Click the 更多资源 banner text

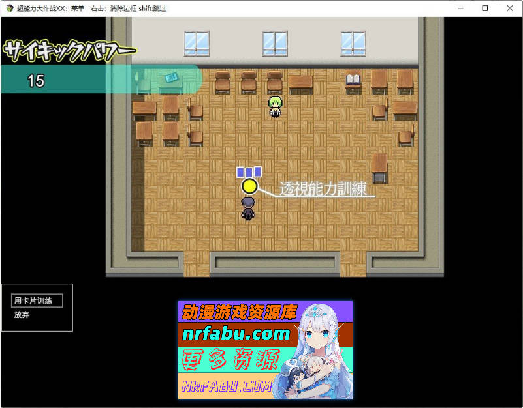pos(231,359)
